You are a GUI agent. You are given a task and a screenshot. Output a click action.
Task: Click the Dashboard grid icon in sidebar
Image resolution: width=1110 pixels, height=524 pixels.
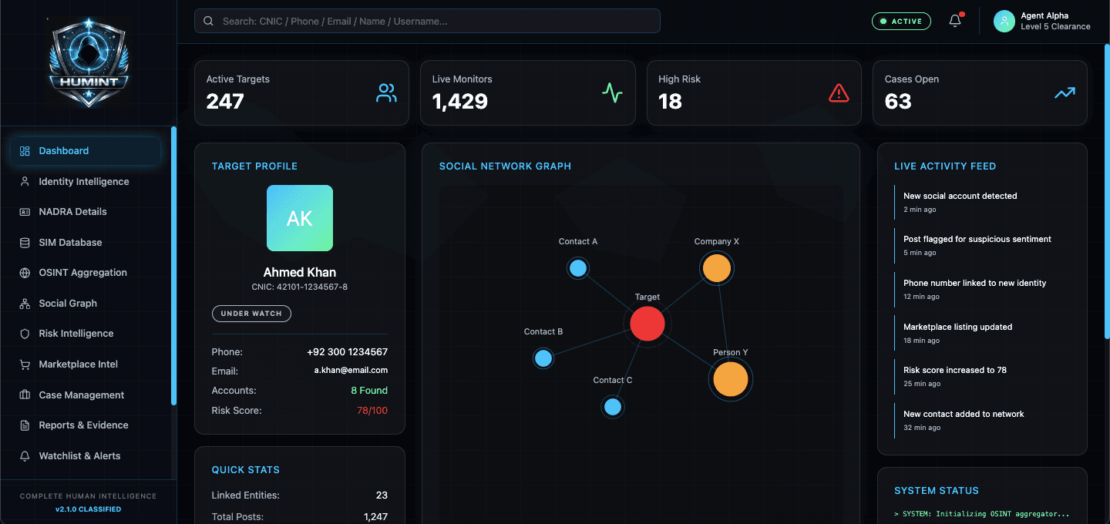pyautogui.click(x=25, y=151)
